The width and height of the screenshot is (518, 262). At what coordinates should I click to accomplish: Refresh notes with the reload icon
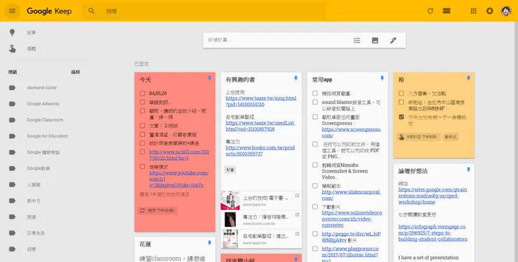pos(430,11)
